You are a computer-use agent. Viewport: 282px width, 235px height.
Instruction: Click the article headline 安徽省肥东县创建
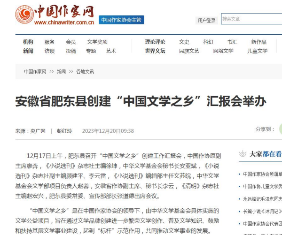click(x=141, y=101)
